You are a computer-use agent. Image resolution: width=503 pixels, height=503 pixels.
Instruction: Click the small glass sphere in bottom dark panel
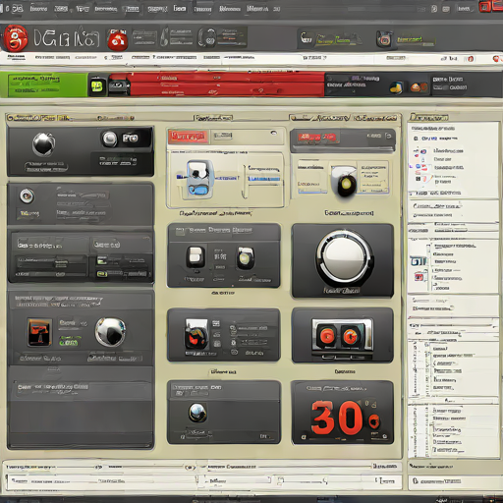coord(197,413)
